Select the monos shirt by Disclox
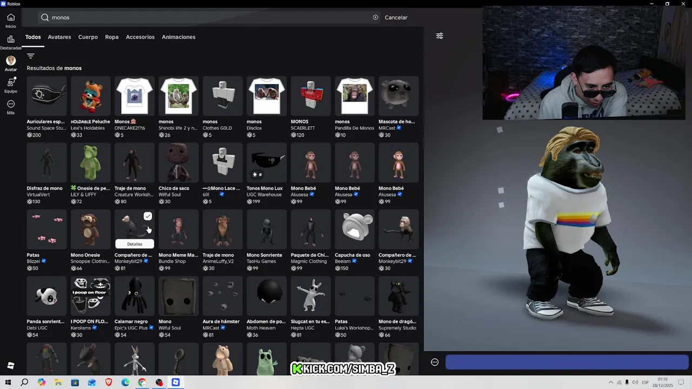 267,96
